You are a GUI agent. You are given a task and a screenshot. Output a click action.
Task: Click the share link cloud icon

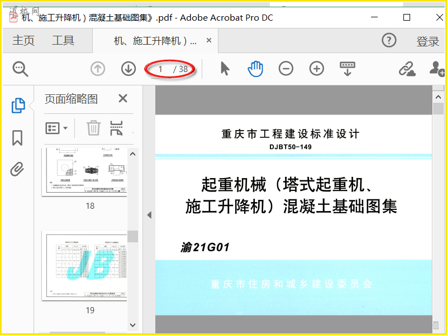(407, 69)
